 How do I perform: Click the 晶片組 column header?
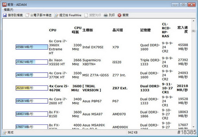point(118,30)
